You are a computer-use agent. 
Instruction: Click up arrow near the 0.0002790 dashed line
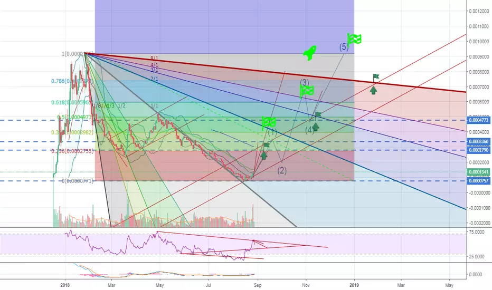(x=263, y=155)
